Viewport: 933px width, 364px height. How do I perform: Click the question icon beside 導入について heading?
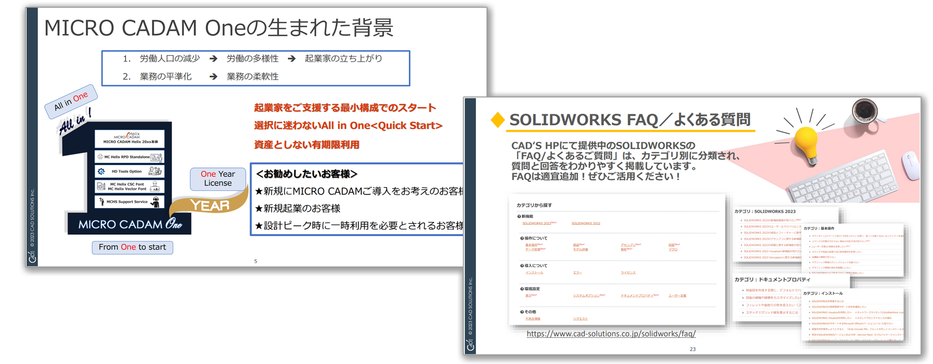coord(522,265)
